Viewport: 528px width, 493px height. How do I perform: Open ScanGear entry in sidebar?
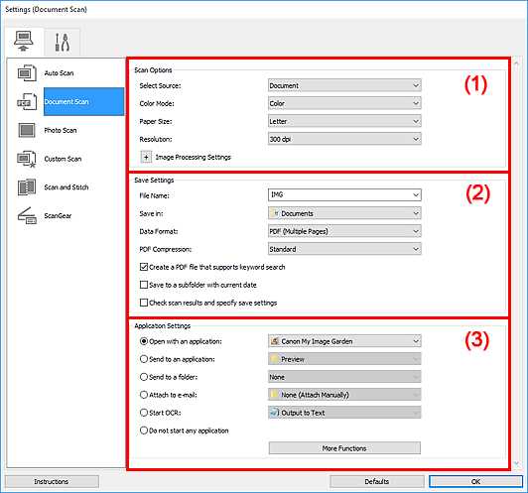click(x=58, y=215)
